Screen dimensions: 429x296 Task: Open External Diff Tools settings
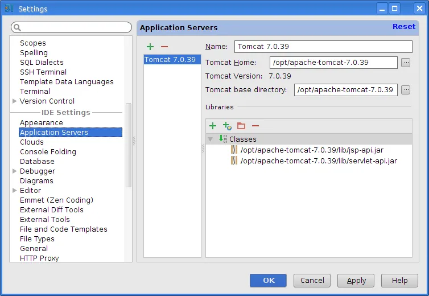(x=51, y=209)
